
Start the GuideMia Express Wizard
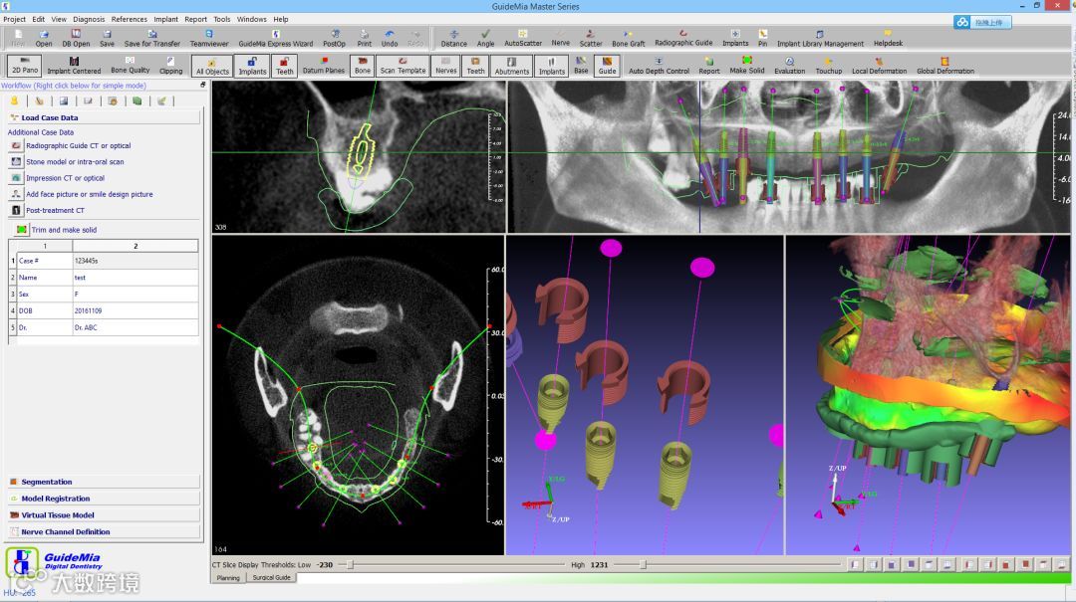pos(275,39)
